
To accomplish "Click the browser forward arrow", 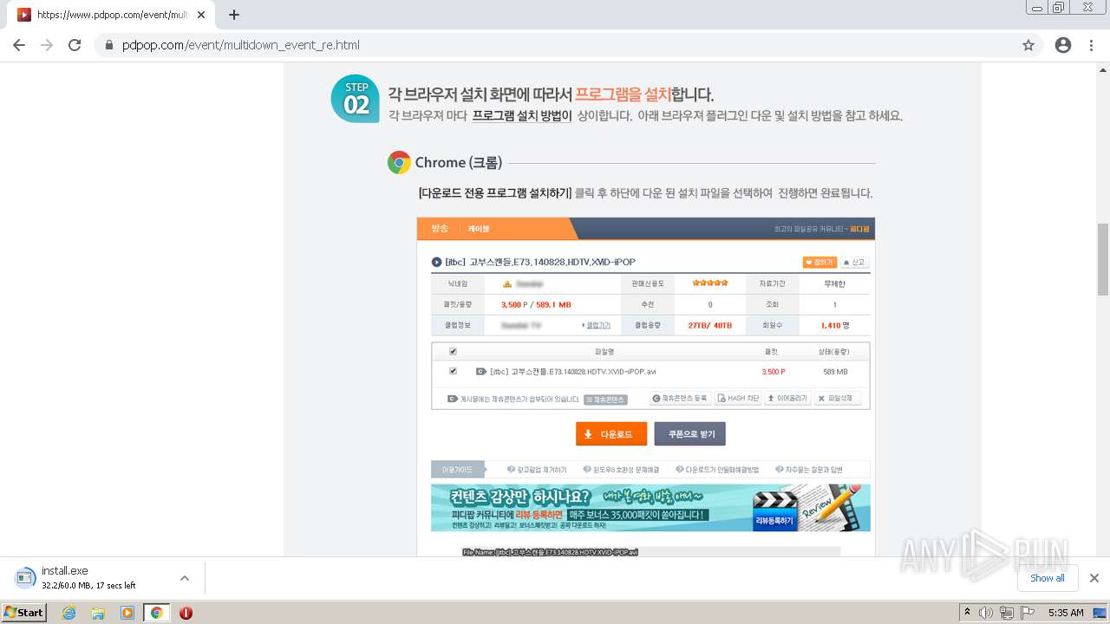I will click(x=47, y=45).
